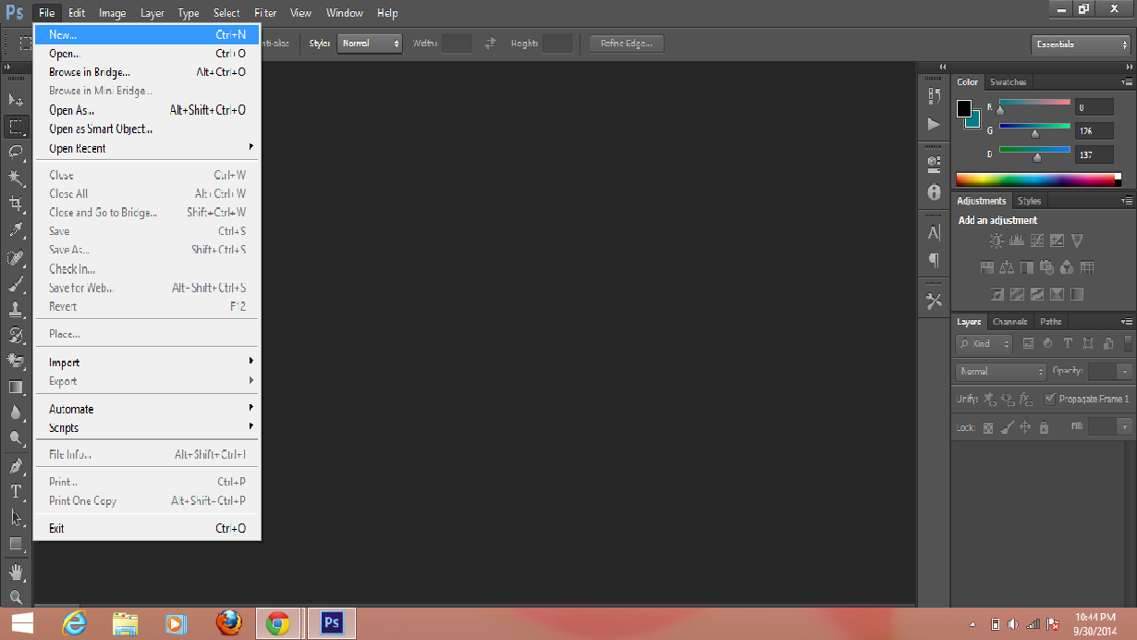
Task: Select the History Brush tool
Action: [x=16, y=336]
